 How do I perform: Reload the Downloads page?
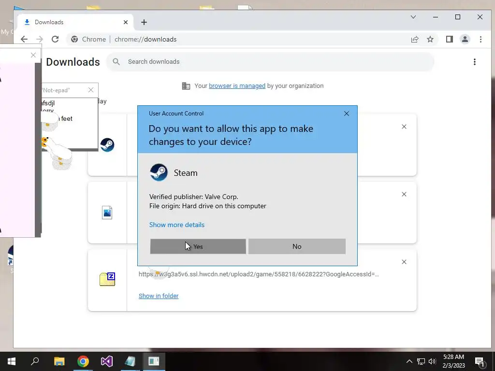pyautogui.click(x=55, y=39)
